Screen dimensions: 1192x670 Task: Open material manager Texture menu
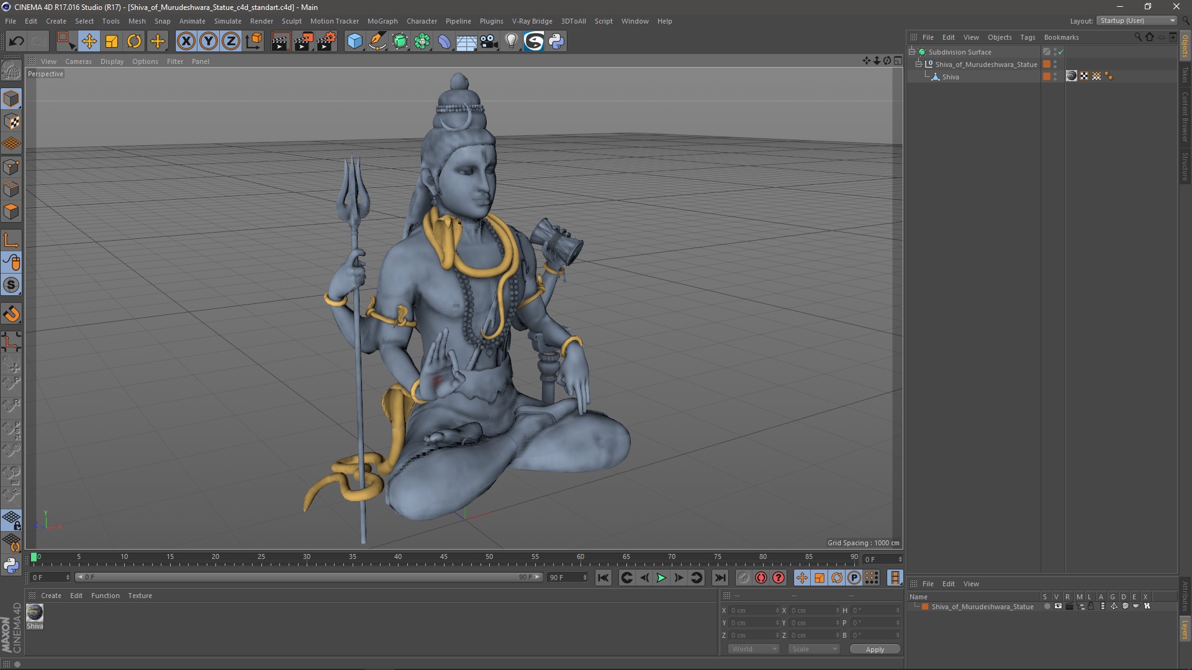point(140,596)
